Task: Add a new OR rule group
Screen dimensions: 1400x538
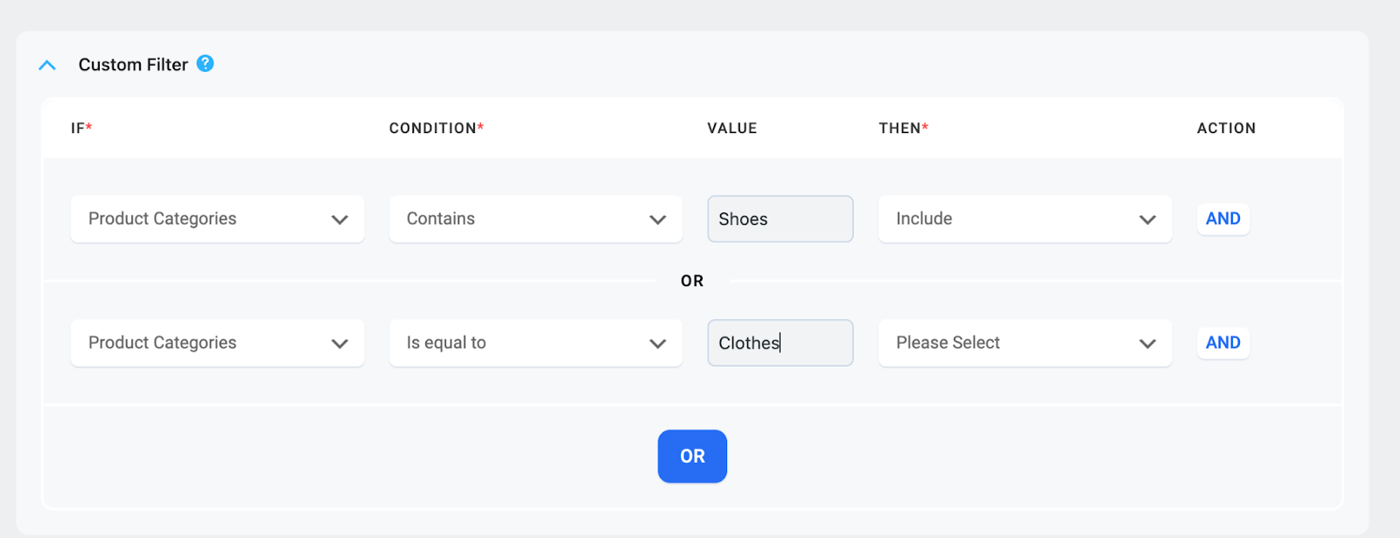Action: coord(692,456)
